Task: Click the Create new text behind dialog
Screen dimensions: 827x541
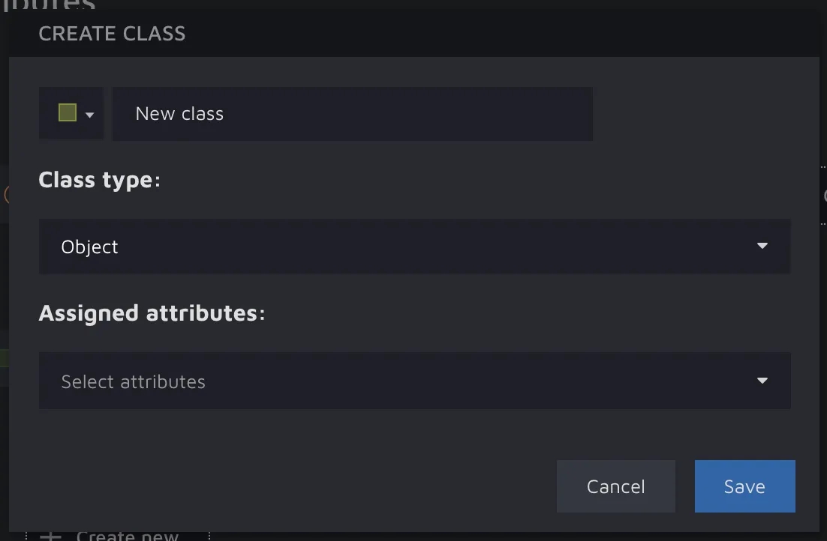Action: click(128, 537)
